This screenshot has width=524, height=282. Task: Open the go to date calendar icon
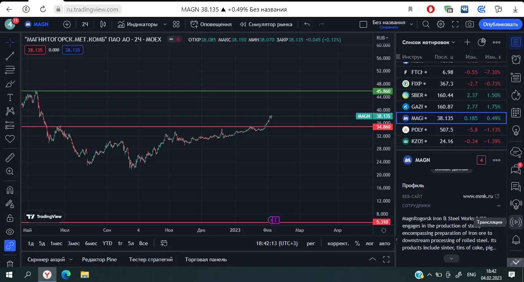click(x=164, y=243)
